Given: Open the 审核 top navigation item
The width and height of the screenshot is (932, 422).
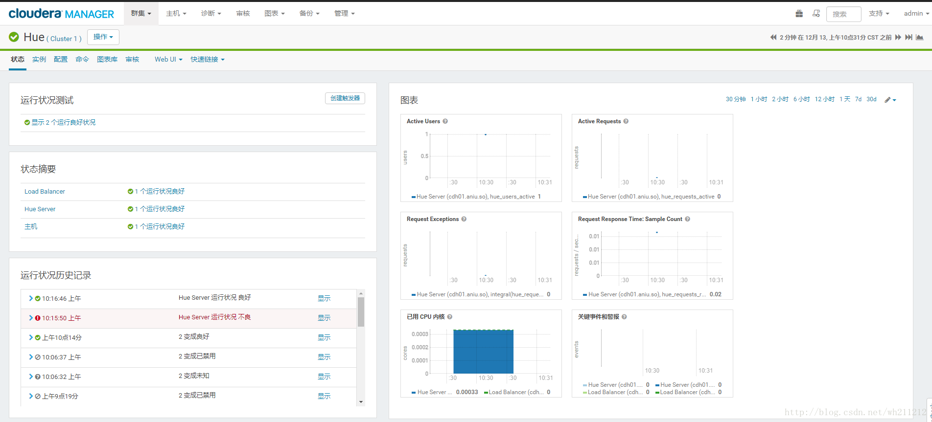Looking at the screenshot, I should point(243,13).
